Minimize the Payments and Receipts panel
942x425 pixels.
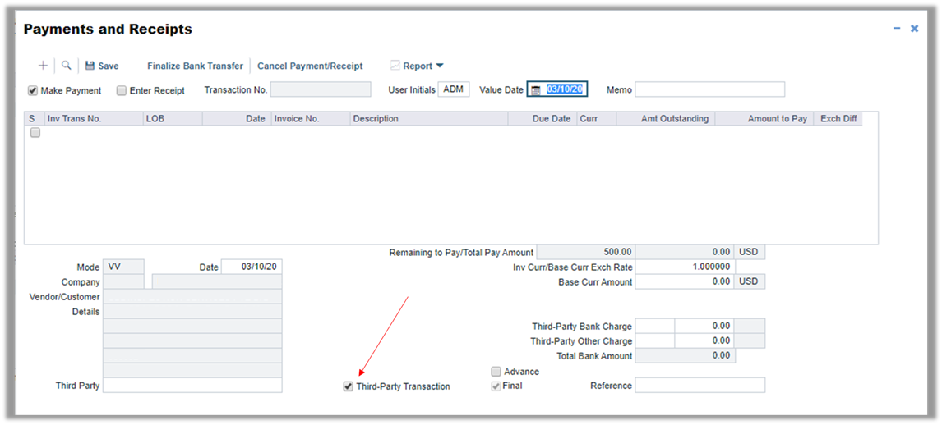(897, 29)
